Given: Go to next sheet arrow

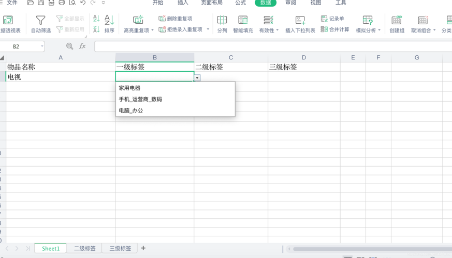Looking at the screenshot, I should coord(17,248).
